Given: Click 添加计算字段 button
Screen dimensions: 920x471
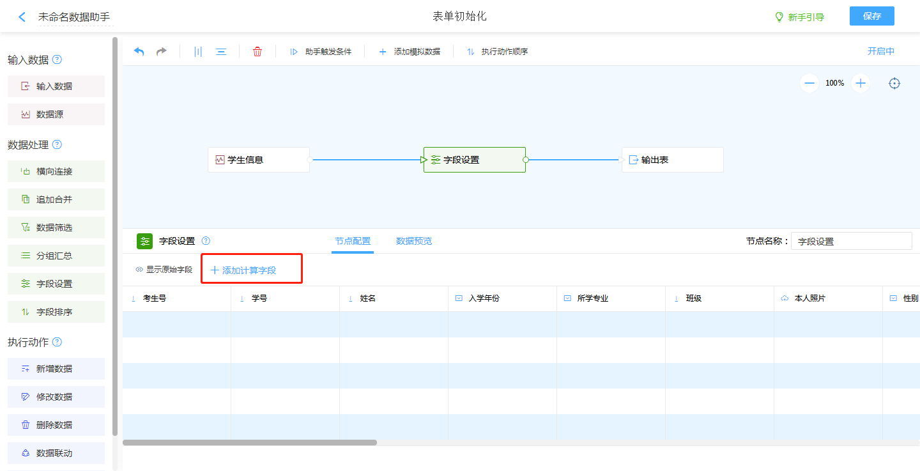Looking at the screenshot, I should tap(243, 270).
